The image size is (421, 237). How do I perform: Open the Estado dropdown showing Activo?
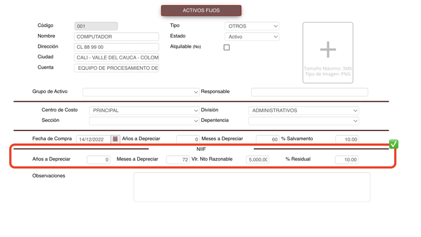tap(252, 37)
